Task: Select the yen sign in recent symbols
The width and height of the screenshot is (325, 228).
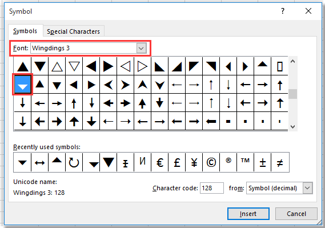Action: click(194, 162)
